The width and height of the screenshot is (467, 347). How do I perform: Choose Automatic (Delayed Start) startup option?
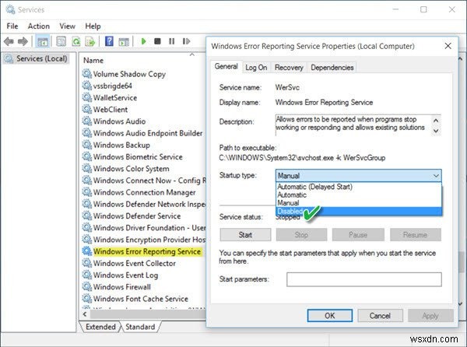tap(359, 187)
